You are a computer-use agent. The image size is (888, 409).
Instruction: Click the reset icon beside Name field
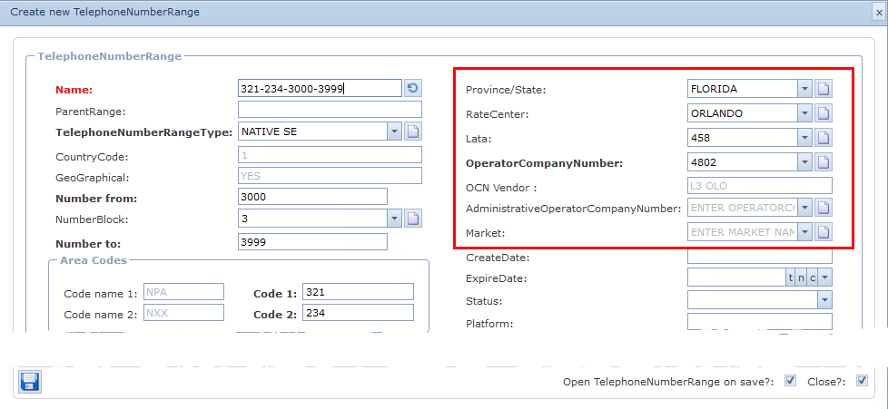point(413,88)
